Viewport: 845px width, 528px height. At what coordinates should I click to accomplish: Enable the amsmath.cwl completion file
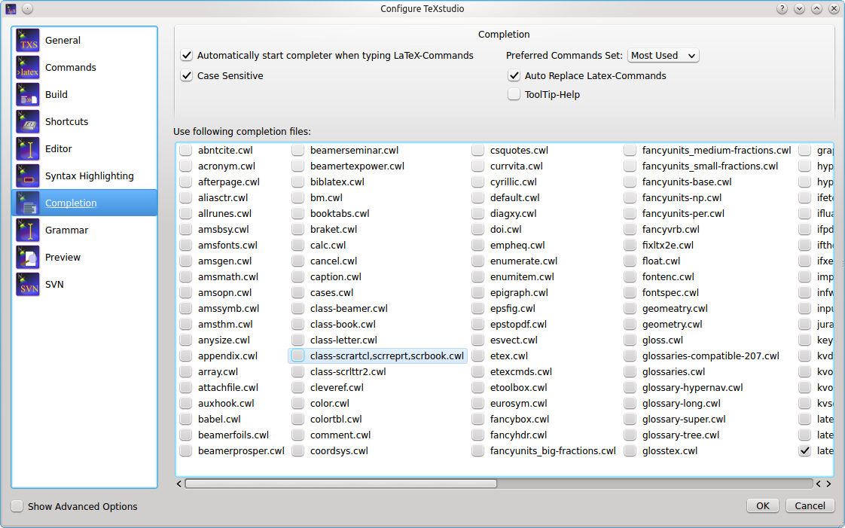coord(186,277)
